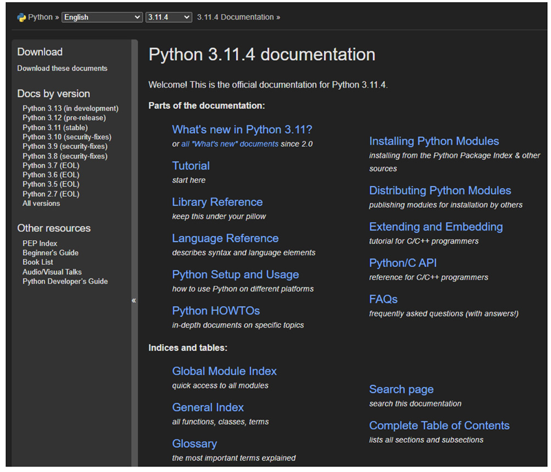This screenshot has height=472, width=551.
Task: Open Download these documents link
Action: [62, 68]
